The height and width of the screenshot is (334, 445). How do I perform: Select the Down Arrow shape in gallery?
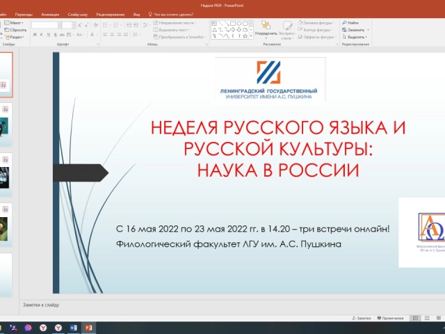point(239,29)
